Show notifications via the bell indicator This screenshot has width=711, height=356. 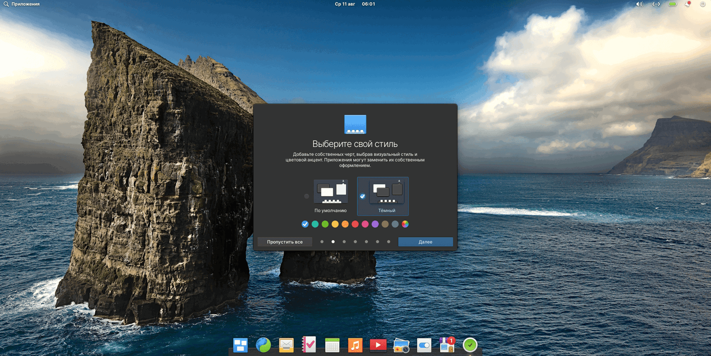point(688,4)
